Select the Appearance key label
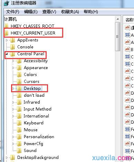The width and height of the screenshot is (134, 162). tap(36, 68)
